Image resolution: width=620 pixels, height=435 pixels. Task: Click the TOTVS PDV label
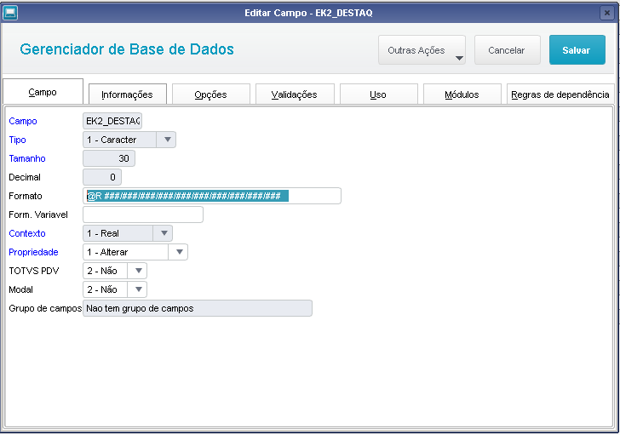33,271
